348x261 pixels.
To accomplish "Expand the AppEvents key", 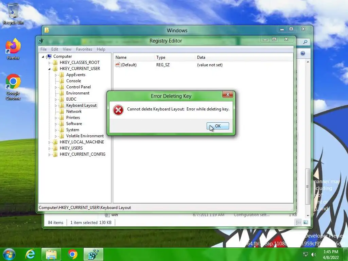I will coord(56,75).
